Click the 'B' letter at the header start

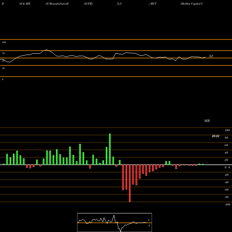point(3,4)
